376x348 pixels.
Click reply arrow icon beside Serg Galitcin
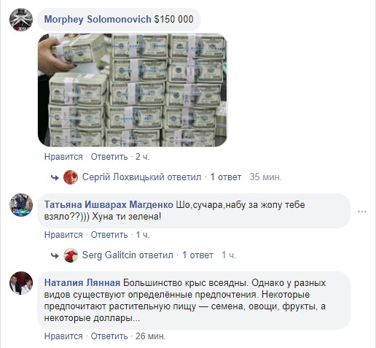click(x=55, y=256)
